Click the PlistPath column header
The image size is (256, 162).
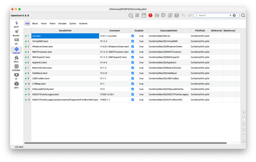click(x=200, y=30)
